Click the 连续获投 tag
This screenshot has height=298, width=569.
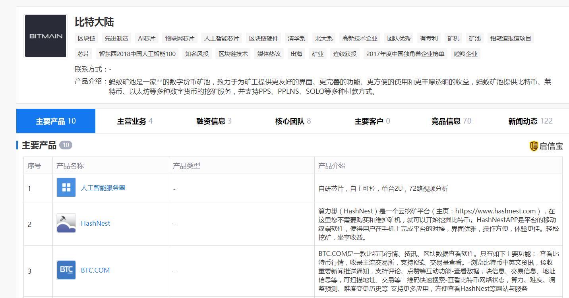click(x=345, y=54)
